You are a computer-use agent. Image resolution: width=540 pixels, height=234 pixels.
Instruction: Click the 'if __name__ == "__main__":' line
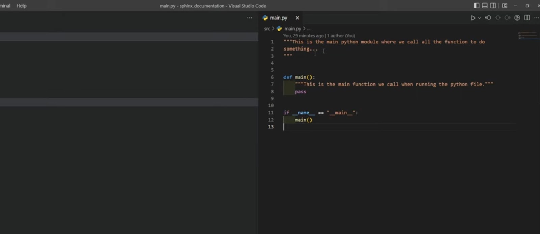[321, 113]
